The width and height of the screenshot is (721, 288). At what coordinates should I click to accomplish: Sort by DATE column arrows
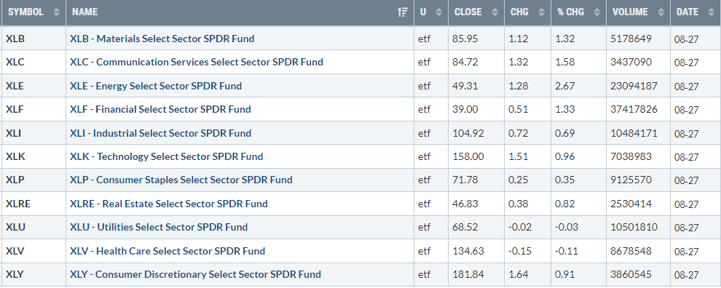(711, 12)
